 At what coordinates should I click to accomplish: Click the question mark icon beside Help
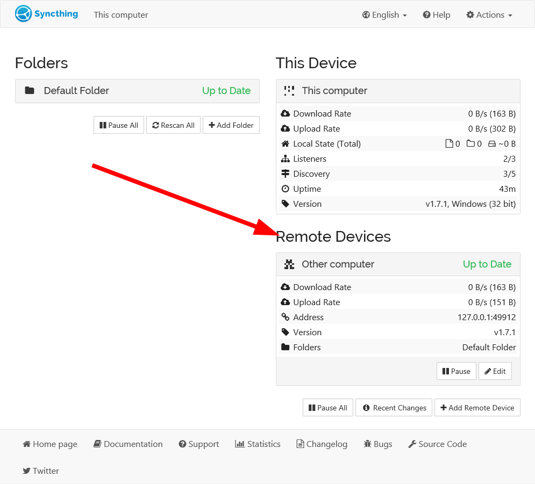pyautogui.click(x=426, y=15)
